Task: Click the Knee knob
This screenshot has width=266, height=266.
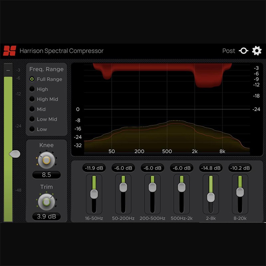Action: (x=46, y=160)
